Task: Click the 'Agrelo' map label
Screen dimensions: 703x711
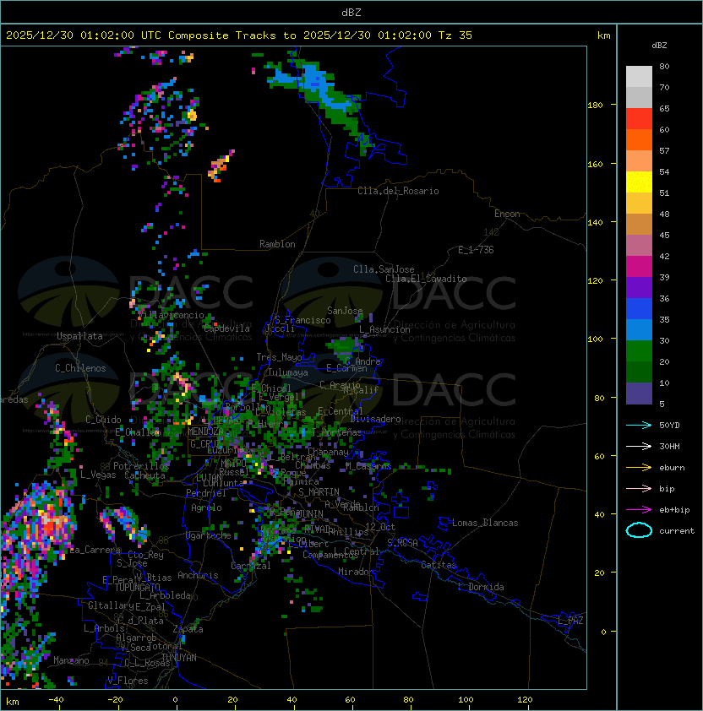Action: (206, 507)
